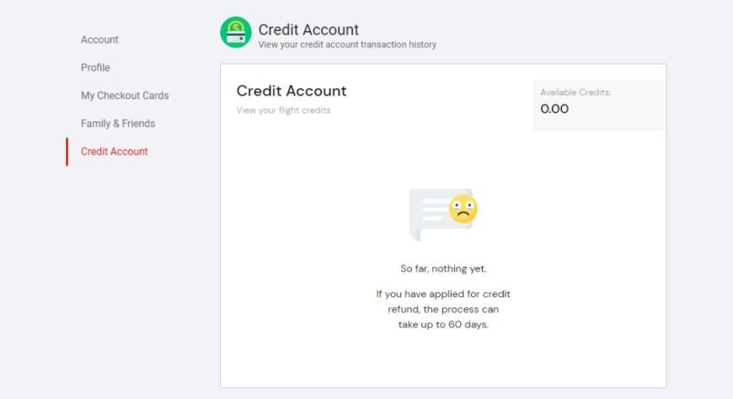
Task: Go to Profile in the sidebar
Action: [x=95, y=67]
